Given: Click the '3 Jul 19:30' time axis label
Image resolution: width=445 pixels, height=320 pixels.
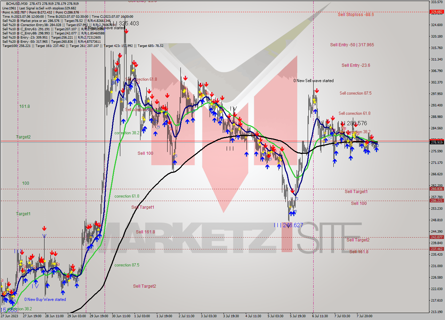Looking at the screenshot, I should point(231,317).
